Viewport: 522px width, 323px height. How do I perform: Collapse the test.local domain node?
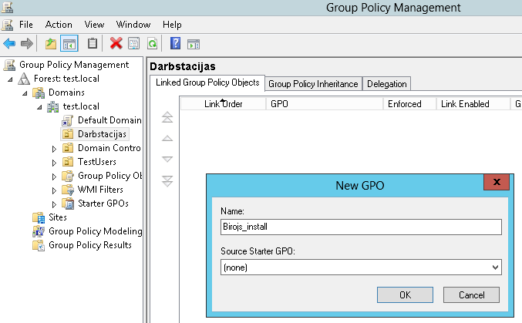tap(39, 107)
